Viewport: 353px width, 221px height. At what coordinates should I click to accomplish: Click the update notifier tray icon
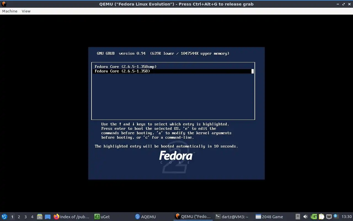pos(336,216)
